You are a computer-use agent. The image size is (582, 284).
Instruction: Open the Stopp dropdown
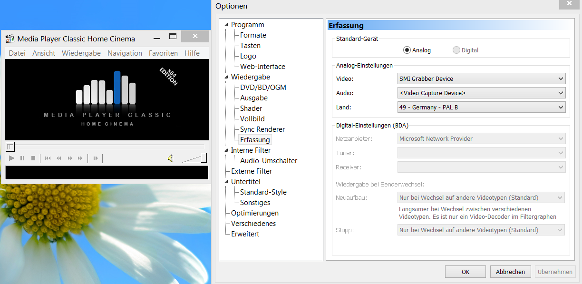coord(481,230)
